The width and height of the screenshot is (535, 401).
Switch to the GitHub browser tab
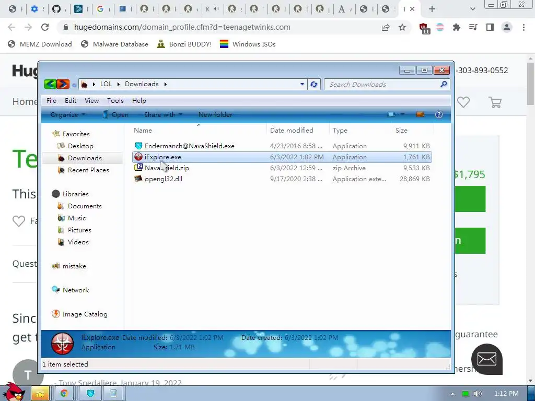56,9
